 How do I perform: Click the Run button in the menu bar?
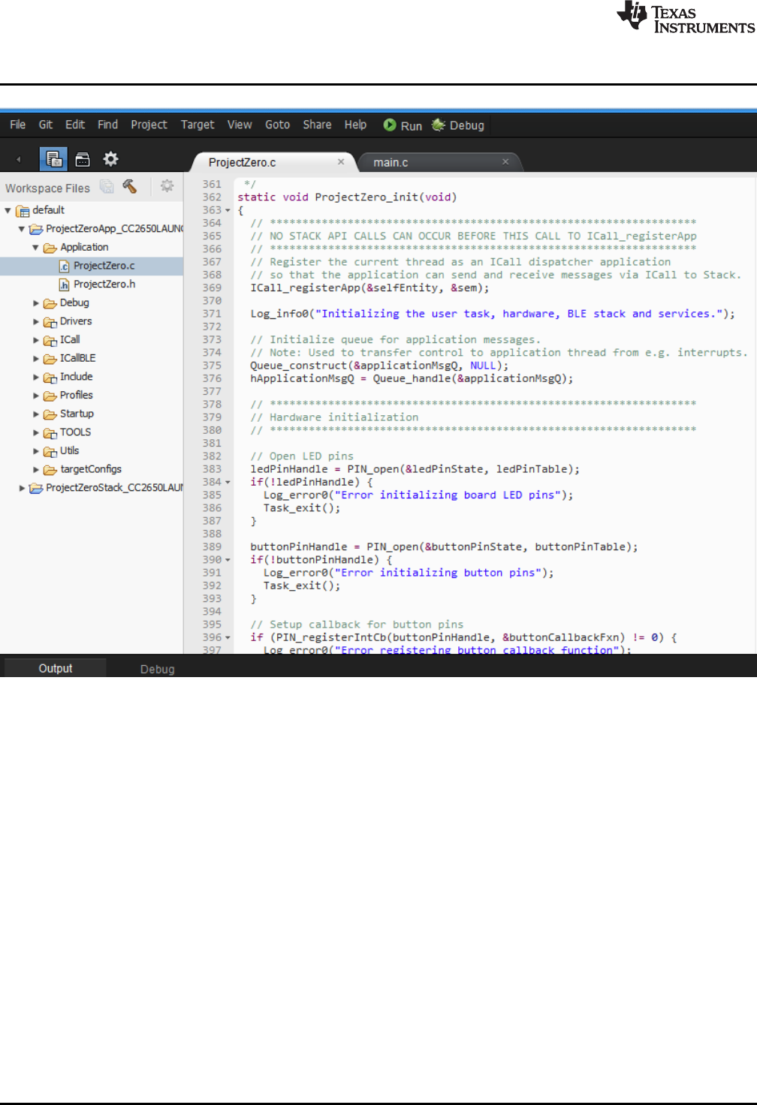(403, 125)
